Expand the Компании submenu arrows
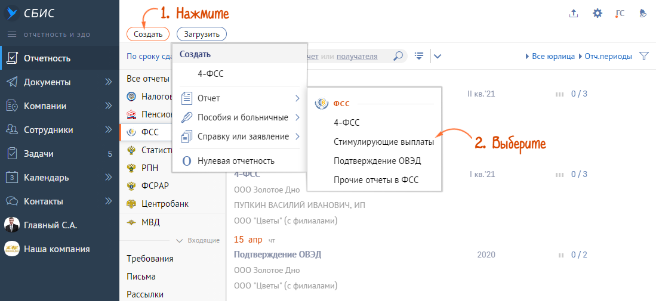Screen dimensions: 656x301 109,105
